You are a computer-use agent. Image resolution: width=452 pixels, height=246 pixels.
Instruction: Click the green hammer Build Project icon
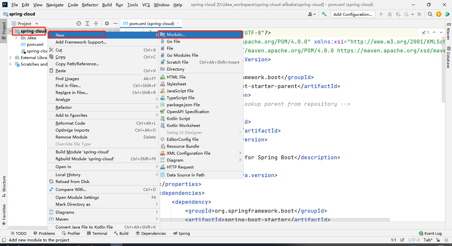pyautogui.click(x=324, y=14)
